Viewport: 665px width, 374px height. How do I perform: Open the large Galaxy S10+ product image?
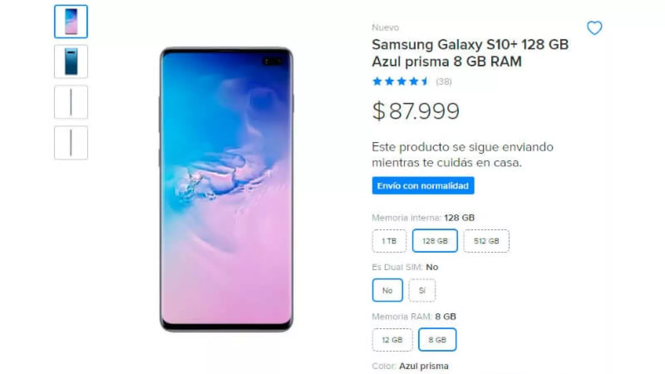pyautogui.click(x=227, y=189)
